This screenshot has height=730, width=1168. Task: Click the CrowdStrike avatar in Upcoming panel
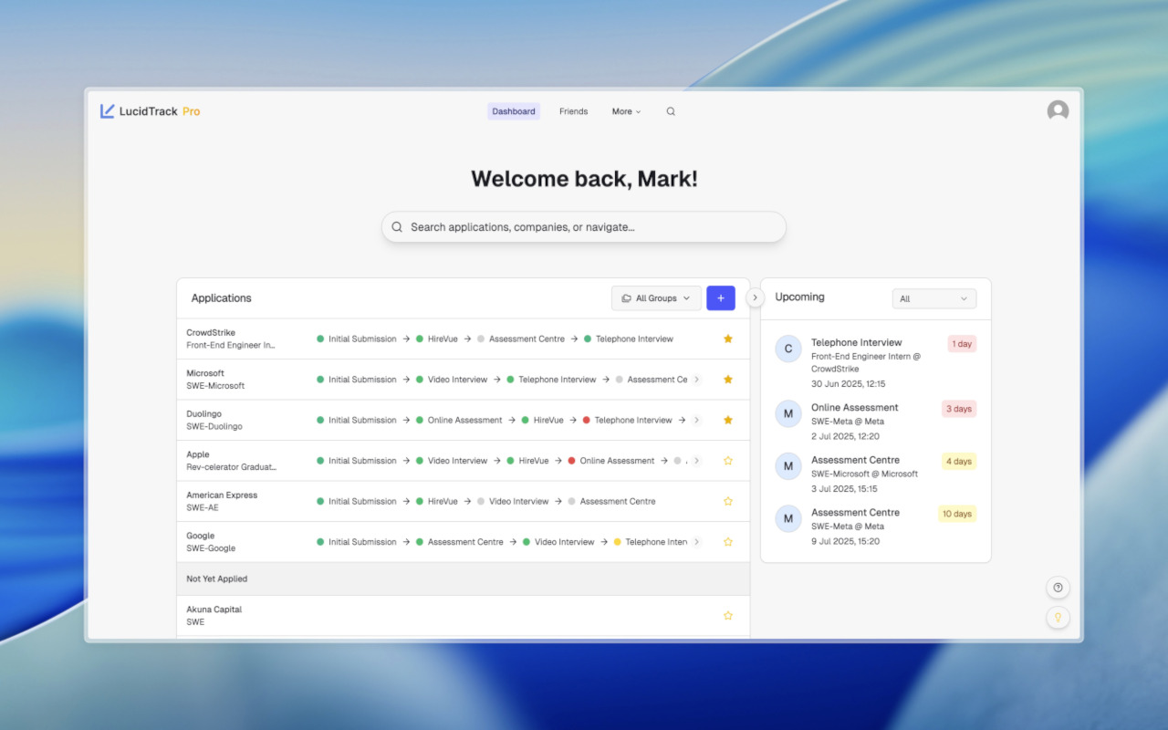tap(787, 349)
